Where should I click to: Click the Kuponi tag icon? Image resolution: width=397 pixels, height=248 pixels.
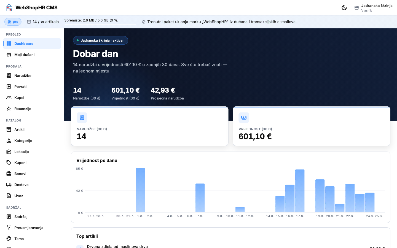tap(9, 163)
